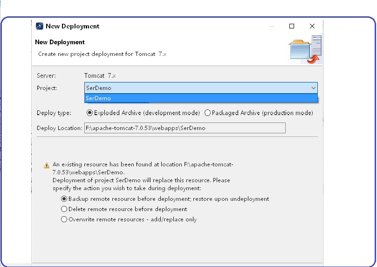This screenshot has height=267, width=377.
Task: Close the New Deployment dialog
Action: 312,26
